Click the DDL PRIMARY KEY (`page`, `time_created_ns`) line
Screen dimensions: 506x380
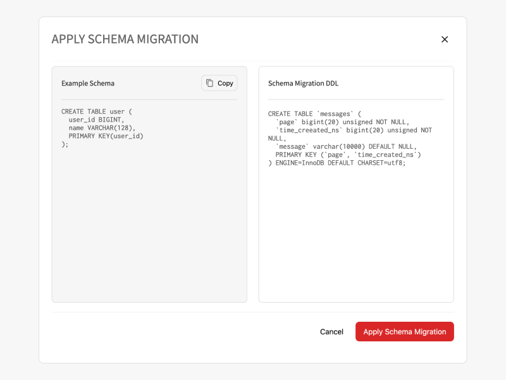pos(348,155)
